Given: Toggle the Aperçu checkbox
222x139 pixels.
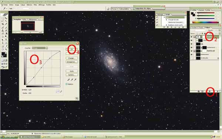Looking at the screenshot, I should coord(67,84).
